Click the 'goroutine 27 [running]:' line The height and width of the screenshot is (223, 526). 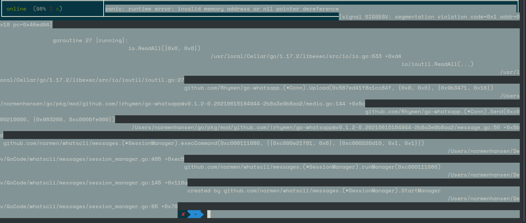click(x=90, y=41)
